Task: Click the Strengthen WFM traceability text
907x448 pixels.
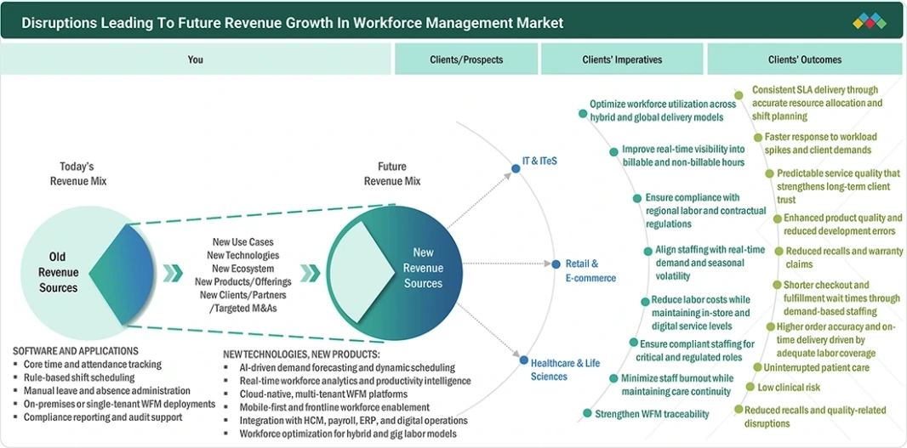Action: [652, 413]
